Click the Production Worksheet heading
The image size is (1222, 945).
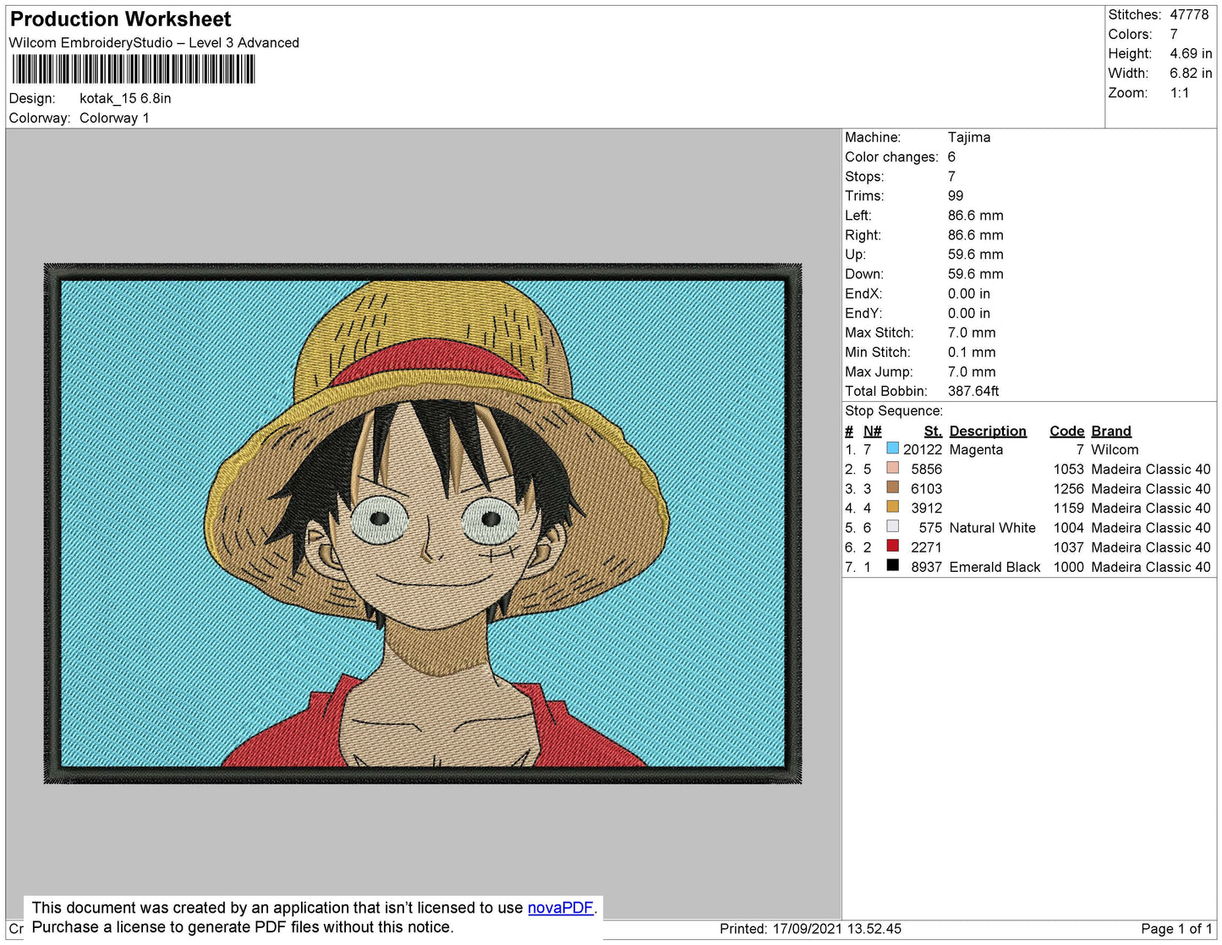point(120,19)
